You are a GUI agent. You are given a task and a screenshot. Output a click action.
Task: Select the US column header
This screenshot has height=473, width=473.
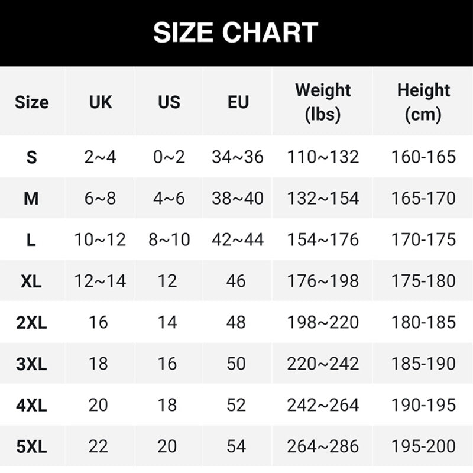[169, 102]
